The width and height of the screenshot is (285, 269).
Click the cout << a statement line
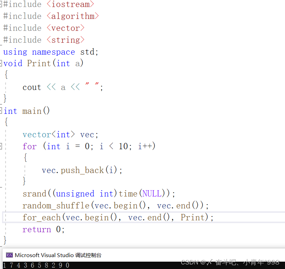(x=63, y=87)
